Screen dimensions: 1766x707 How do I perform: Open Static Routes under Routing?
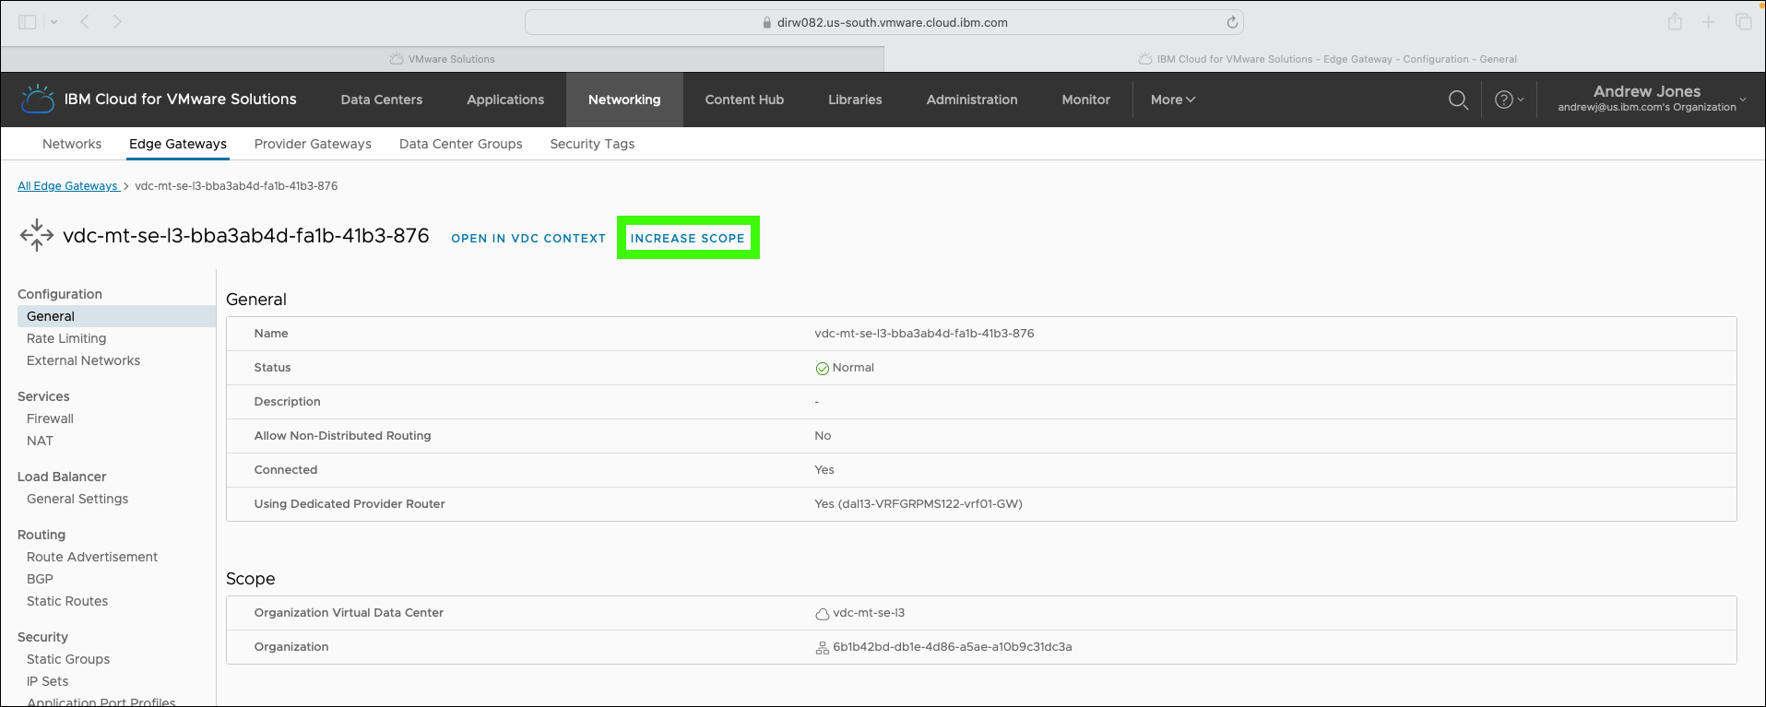coord(67,601)
